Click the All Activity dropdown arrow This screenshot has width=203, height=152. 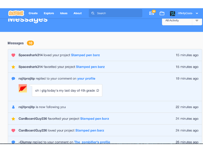coord(197,21)
